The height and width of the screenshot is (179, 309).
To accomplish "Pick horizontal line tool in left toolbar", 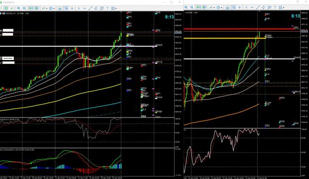I will tap(85, 8).
